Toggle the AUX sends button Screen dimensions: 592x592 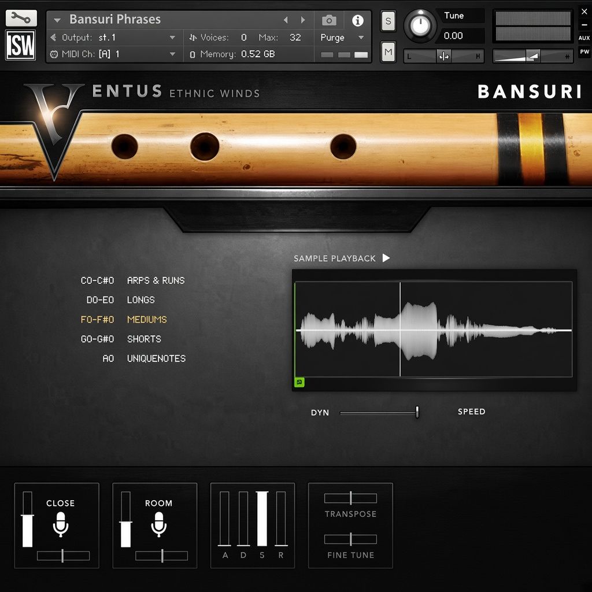click(x=584, y=38)
